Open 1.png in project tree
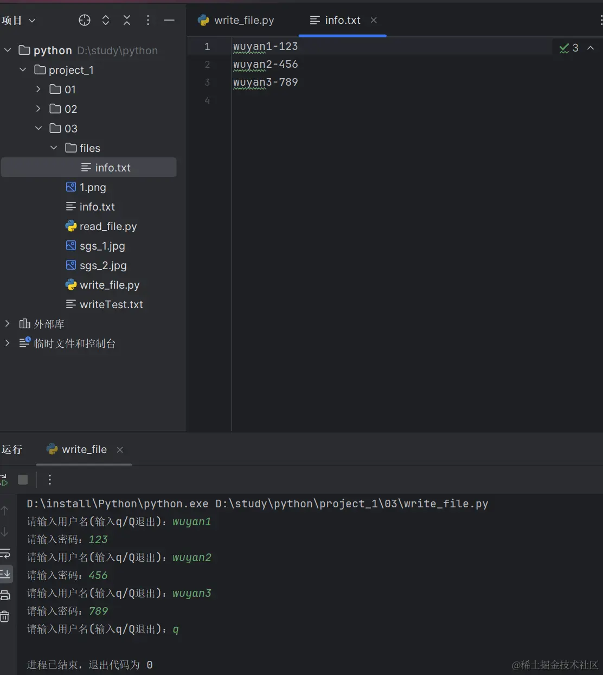The height and width of the screenshot is (675, 603). [86, 187]
